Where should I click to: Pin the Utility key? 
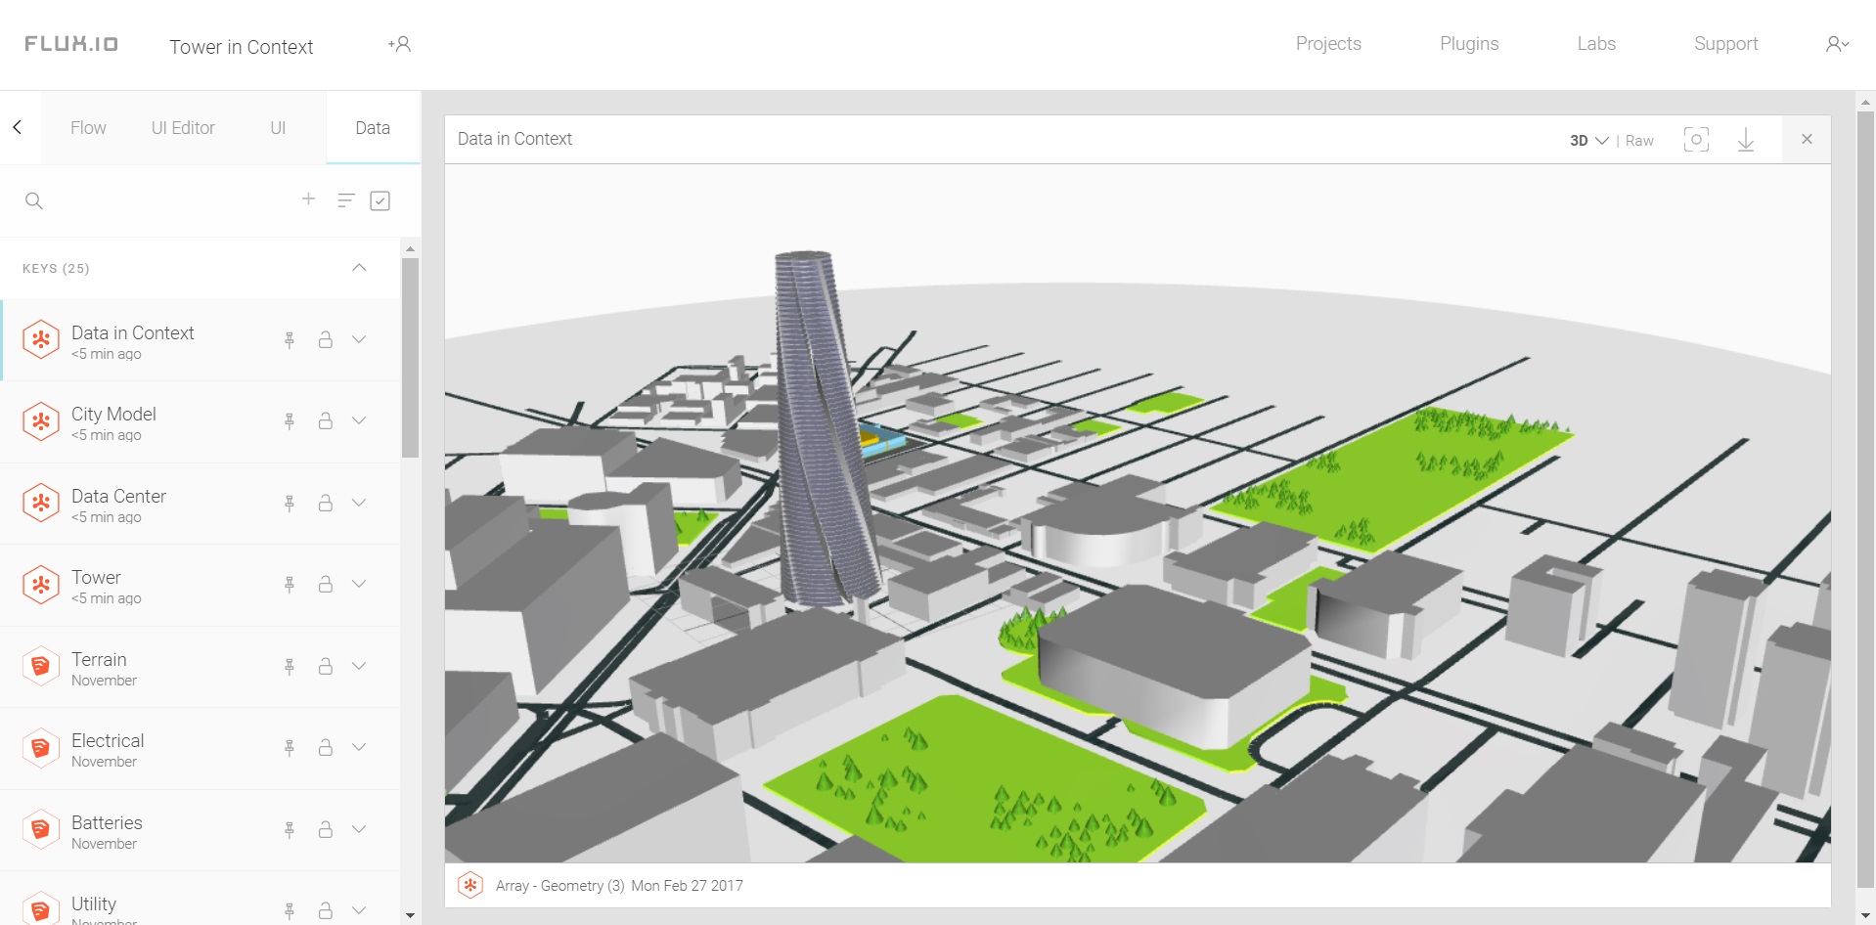[290, 911]
